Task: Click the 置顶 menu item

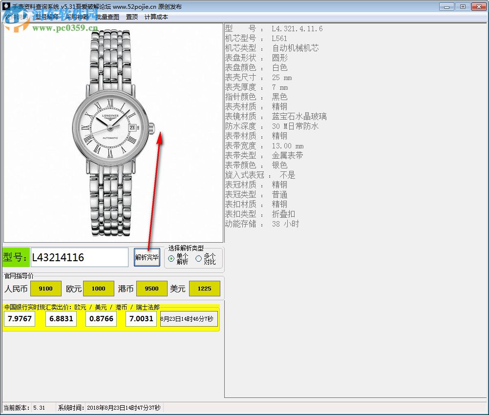Action: [x=132, y=17]
